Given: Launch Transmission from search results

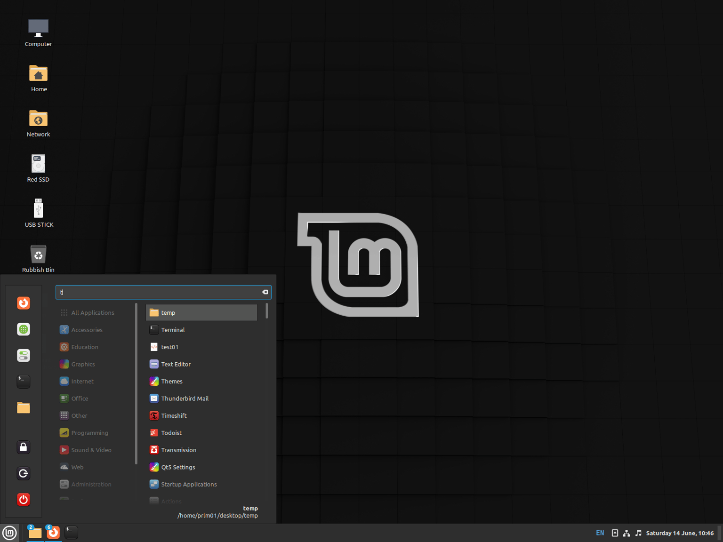Looking at the screenshot, I should tap(201, 450).
